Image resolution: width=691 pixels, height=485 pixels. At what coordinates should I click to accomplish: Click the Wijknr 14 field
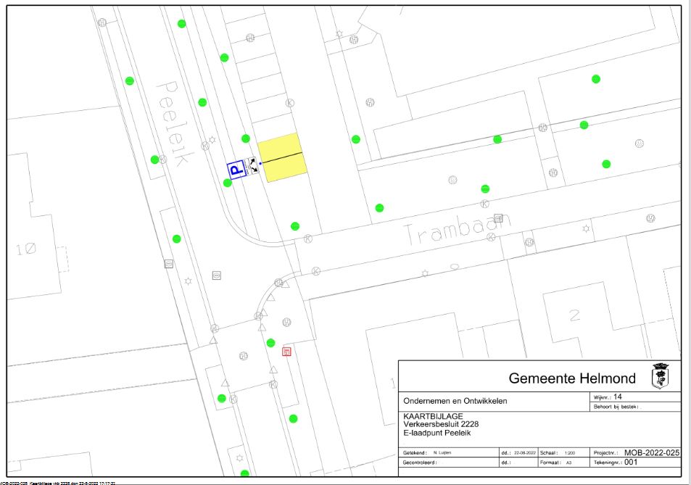pyautogui.click(x=618, y=397)
